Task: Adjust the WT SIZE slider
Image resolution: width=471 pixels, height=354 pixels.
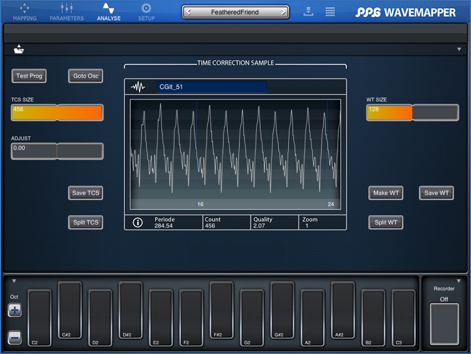Action: click(413, 113)
